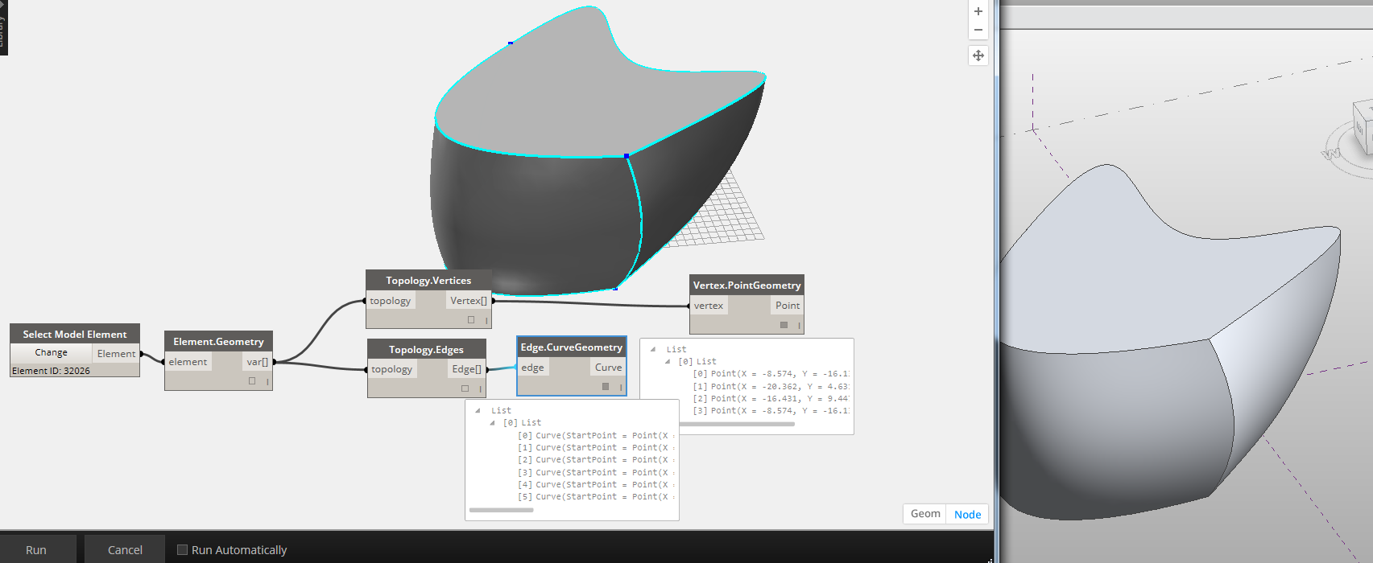Click lacing indicator on Topology.Edges node
1373x563 pixels.
(481, 388)
